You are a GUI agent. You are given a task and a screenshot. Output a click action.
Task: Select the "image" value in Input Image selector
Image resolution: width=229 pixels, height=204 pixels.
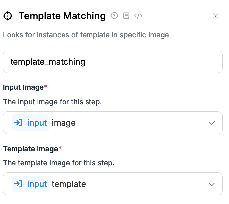click(x=64, y=123)
